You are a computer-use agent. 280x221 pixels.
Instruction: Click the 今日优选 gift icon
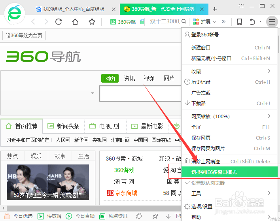click(7, 216)
